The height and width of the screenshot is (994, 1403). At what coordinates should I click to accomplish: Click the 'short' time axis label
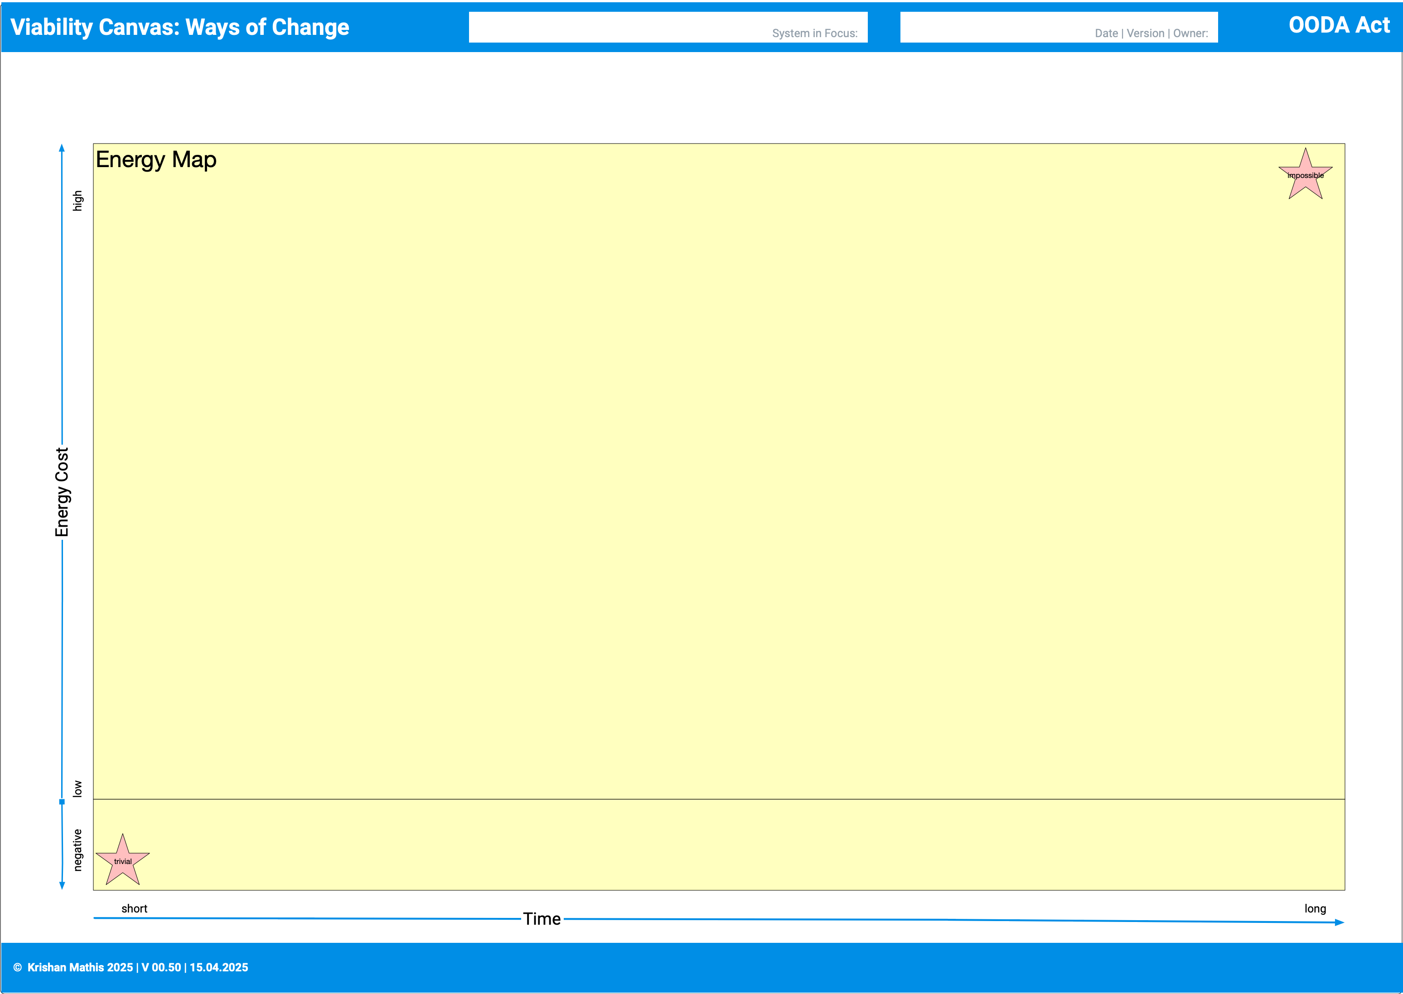pyautogui.click(x=134, y=908)
